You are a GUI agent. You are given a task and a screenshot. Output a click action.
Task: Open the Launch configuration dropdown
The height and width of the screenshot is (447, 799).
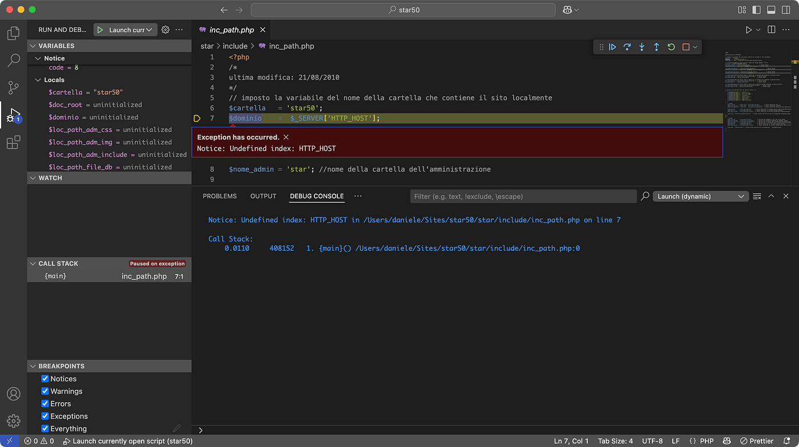pos(131,30)
